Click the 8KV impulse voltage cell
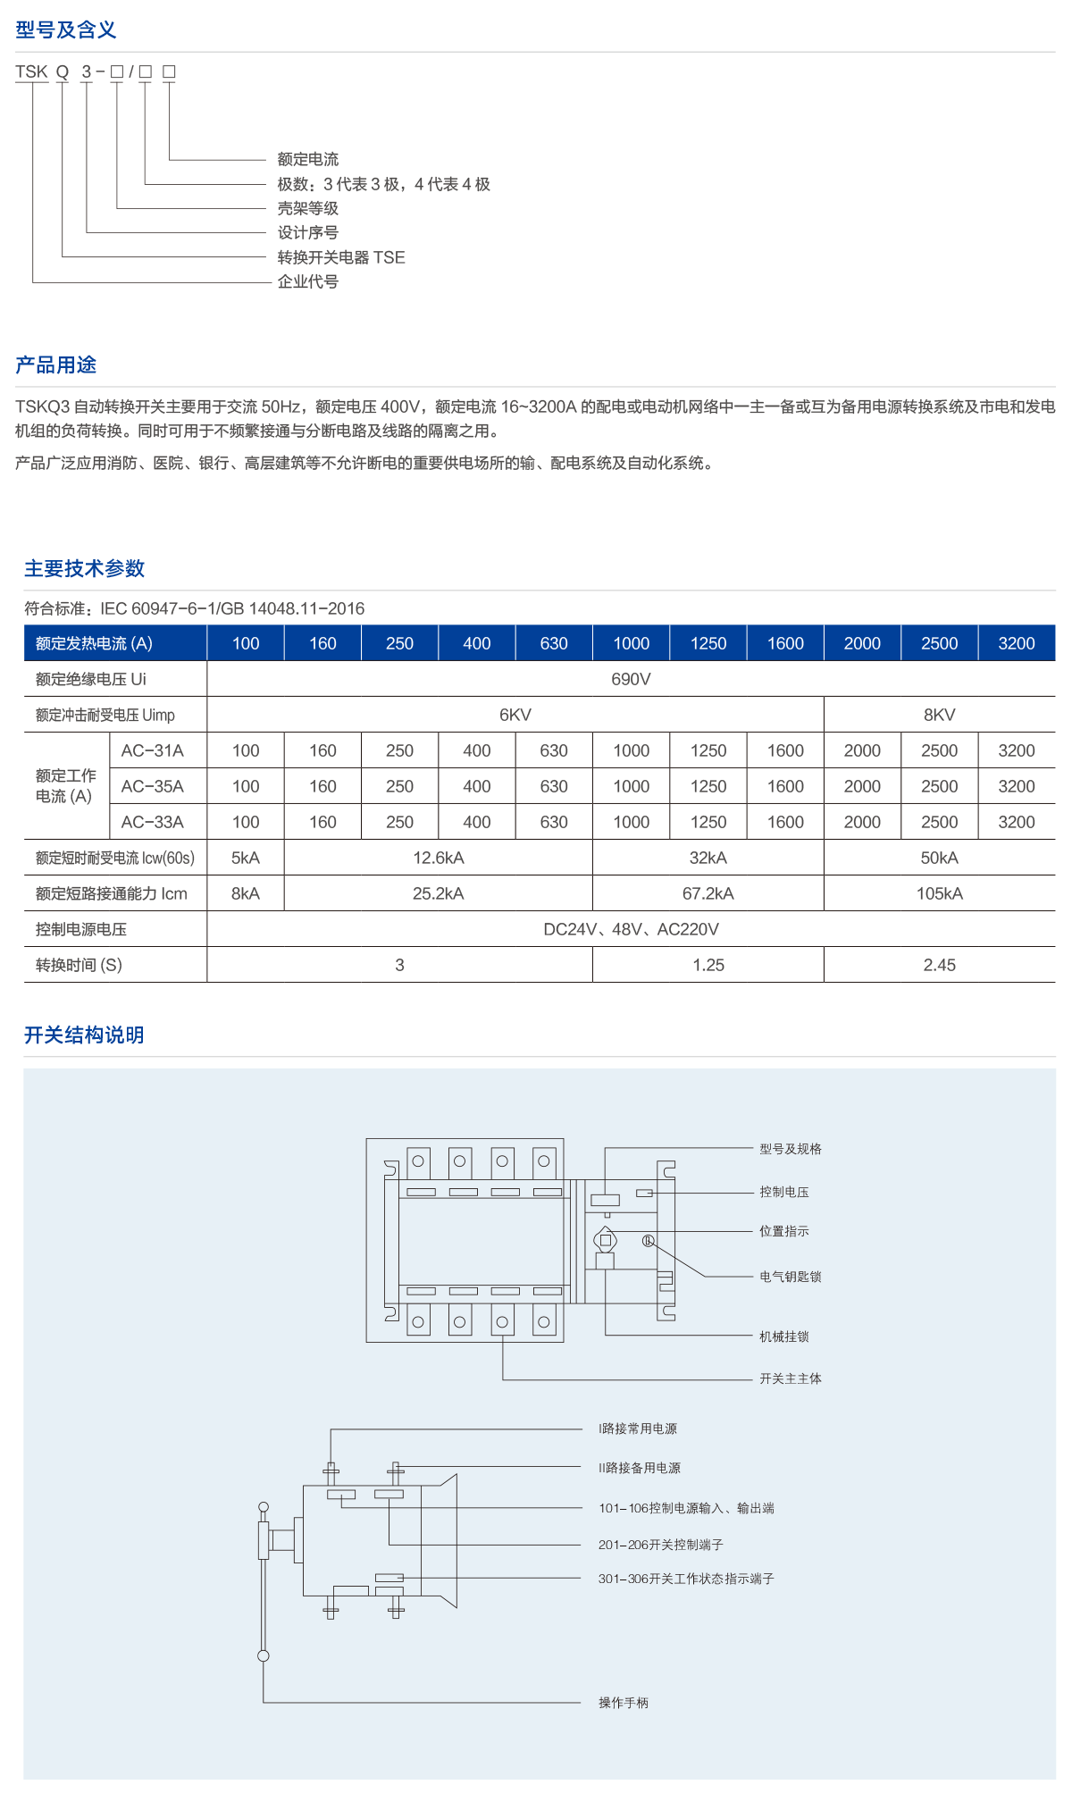Viewport: 1072px width, 1793px height. tap(940, 715)
